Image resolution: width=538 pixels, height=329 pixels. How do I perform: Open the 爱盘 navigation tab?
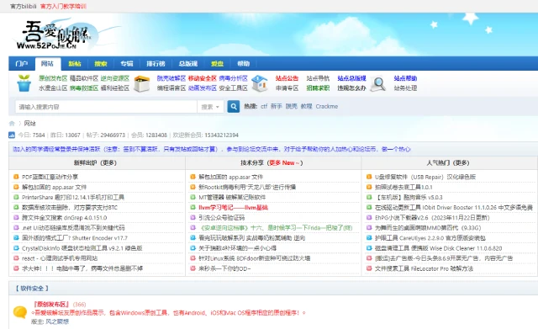click(x=217, y=64)
